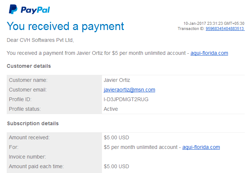Click the 'You received a payment' heading

click(x=65, y=26)
